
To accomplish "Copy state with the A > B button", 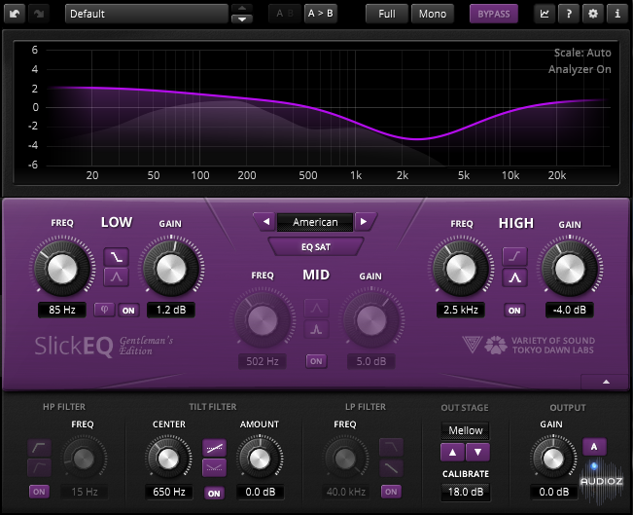I will point(320,14).
